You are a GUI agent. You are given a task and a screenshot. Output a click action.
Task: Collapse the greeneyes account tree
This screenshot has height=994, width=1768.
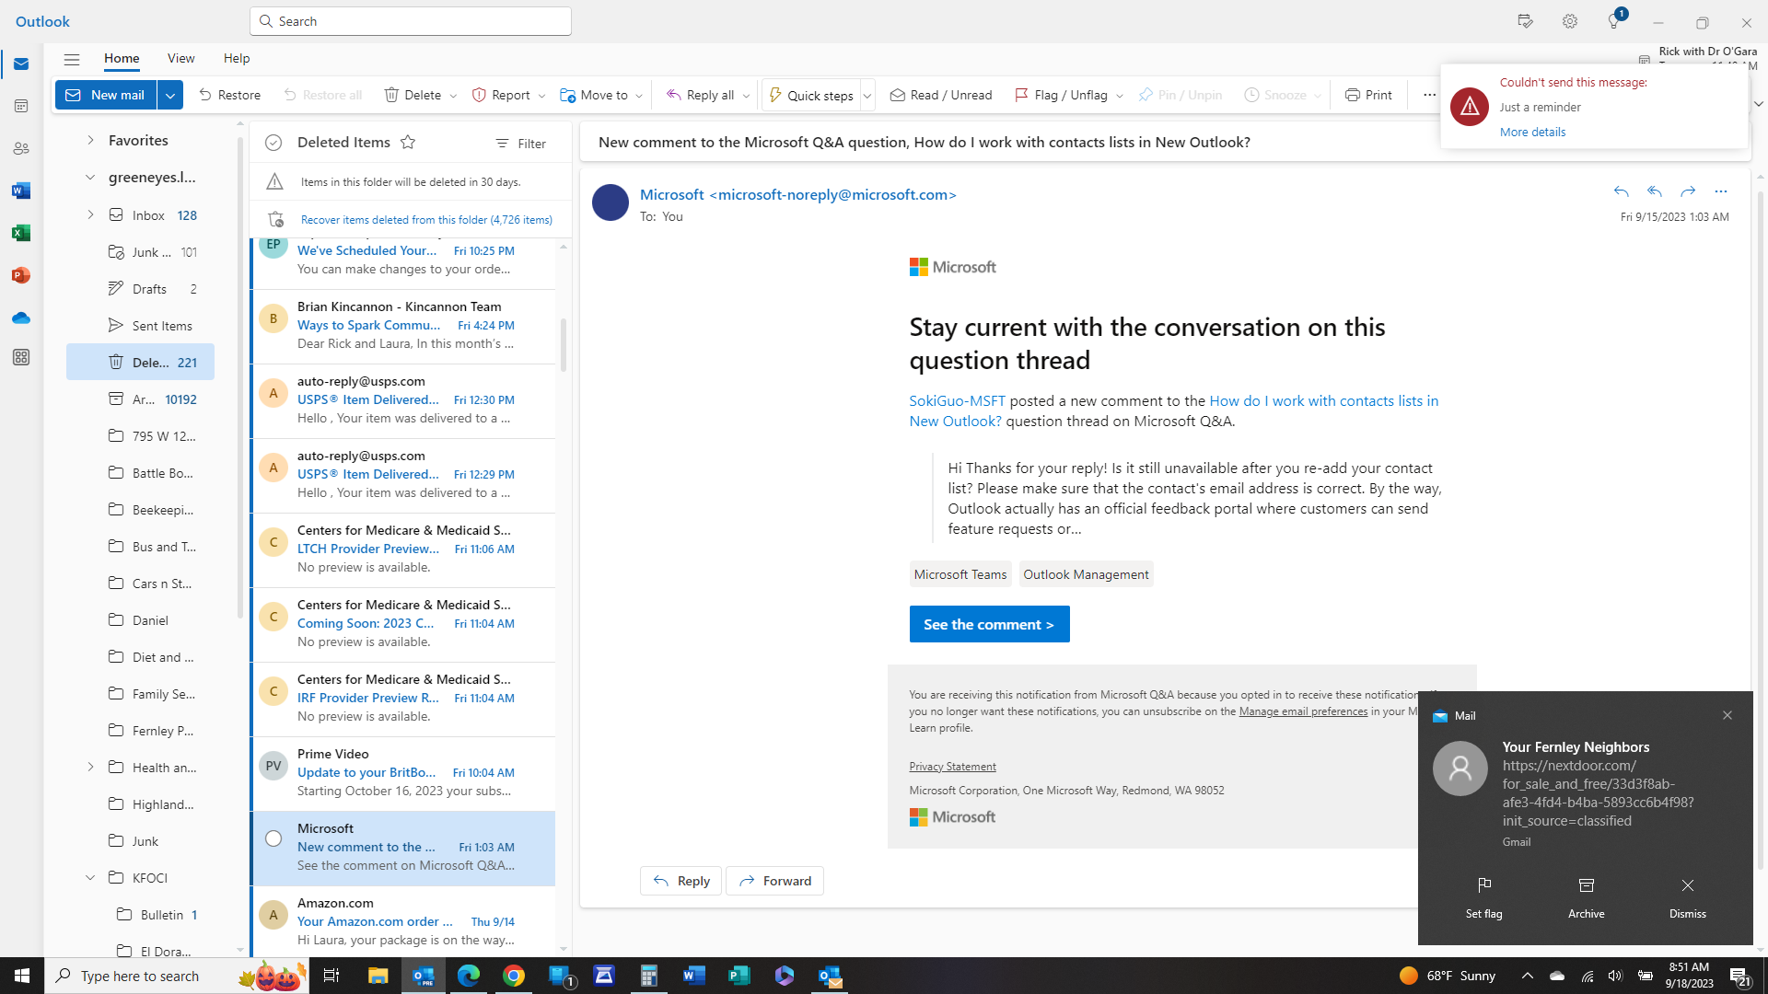click(90, 177)
